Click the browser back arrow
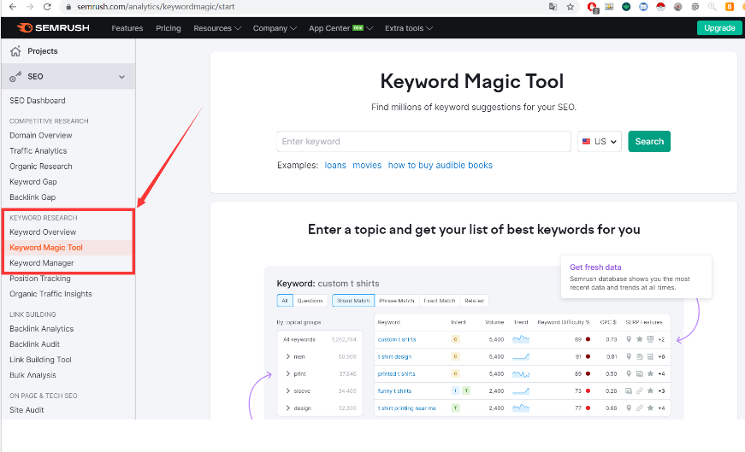The image size is (745, 452). click(9, 7)
